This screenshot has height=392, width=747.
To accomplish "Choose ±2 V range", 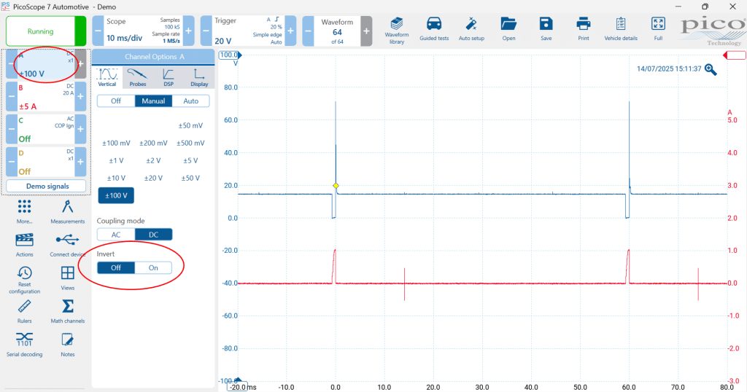I will (x=153, y=161).
